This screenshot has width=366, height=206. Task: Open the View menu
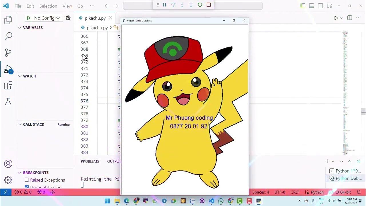pos(67,6)
